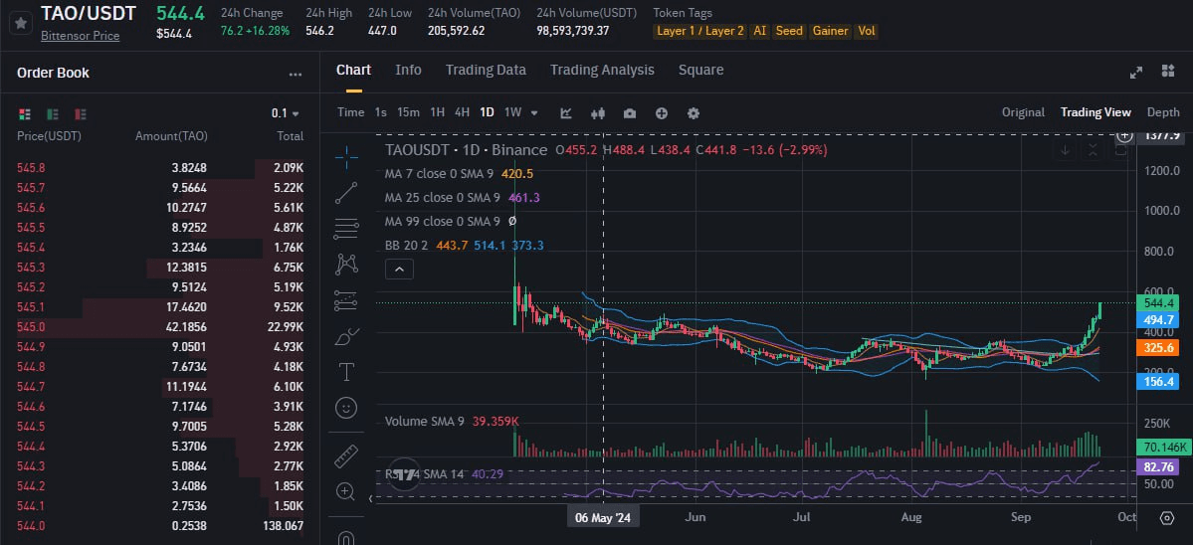Open the Info tab
Image resolution: width=1193 pixels, height=545 pixels.
[x=409, y=70]
